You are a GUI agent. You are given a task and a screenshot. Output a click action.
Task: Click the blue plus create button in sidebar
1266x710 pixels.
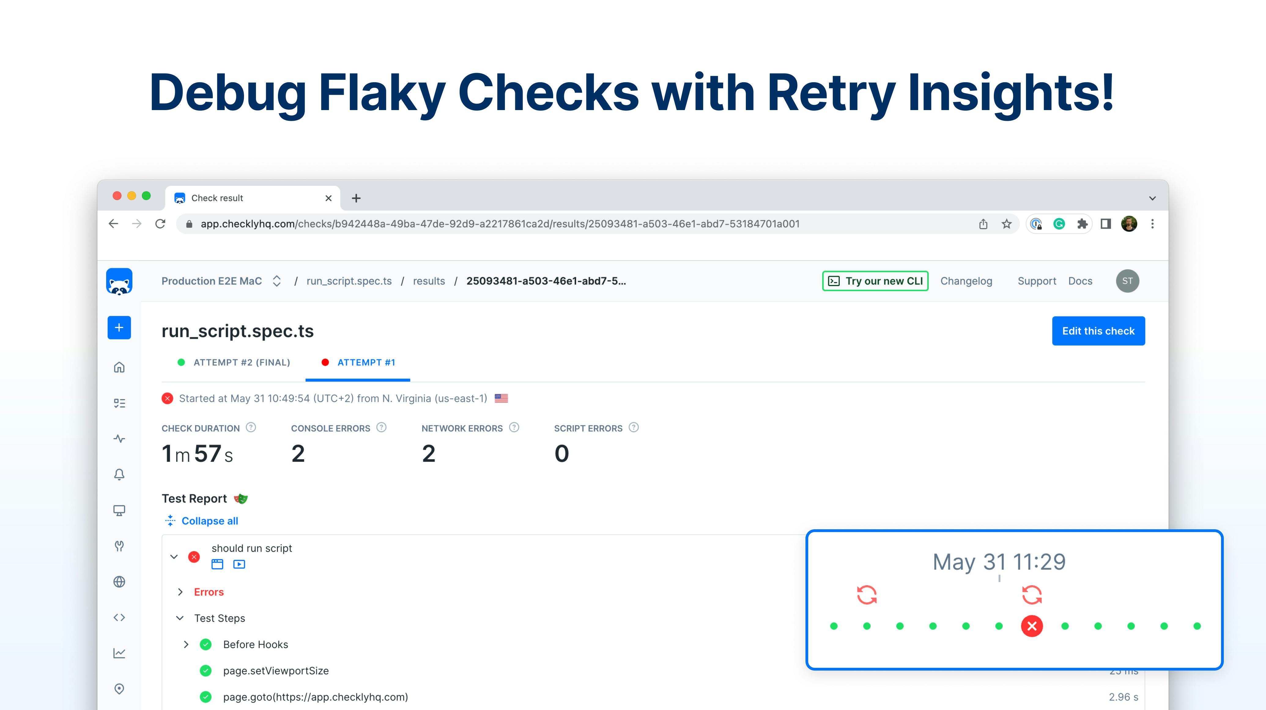pyautogui.click(x=119, y=328)
